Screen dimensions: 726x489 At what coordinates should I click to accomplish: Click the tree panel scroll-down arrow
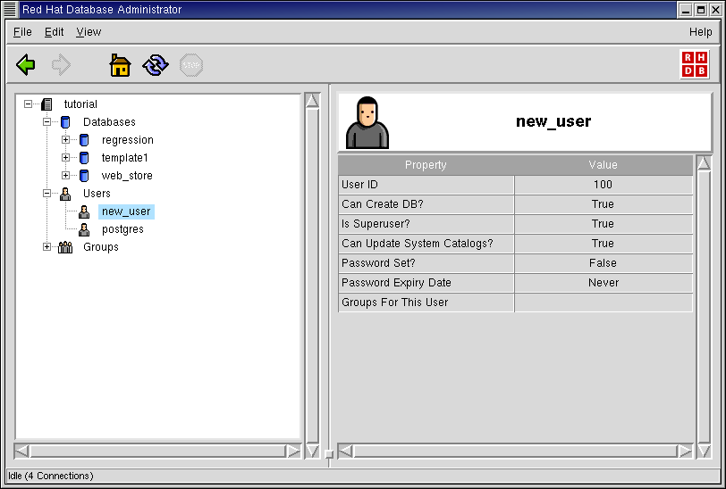click(x=313, y=452)
